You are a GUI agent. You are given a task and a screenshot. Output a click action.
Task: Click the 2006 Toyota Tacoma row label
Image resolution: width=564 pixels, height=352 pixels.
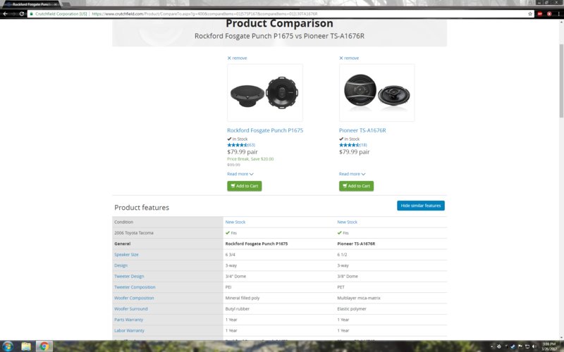coord(134,233)
